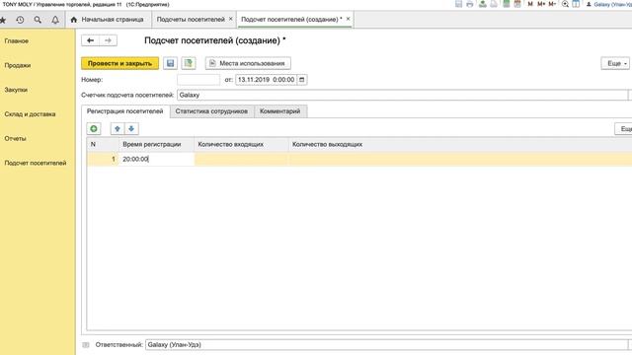Open the Главное section

coord(17,41)
